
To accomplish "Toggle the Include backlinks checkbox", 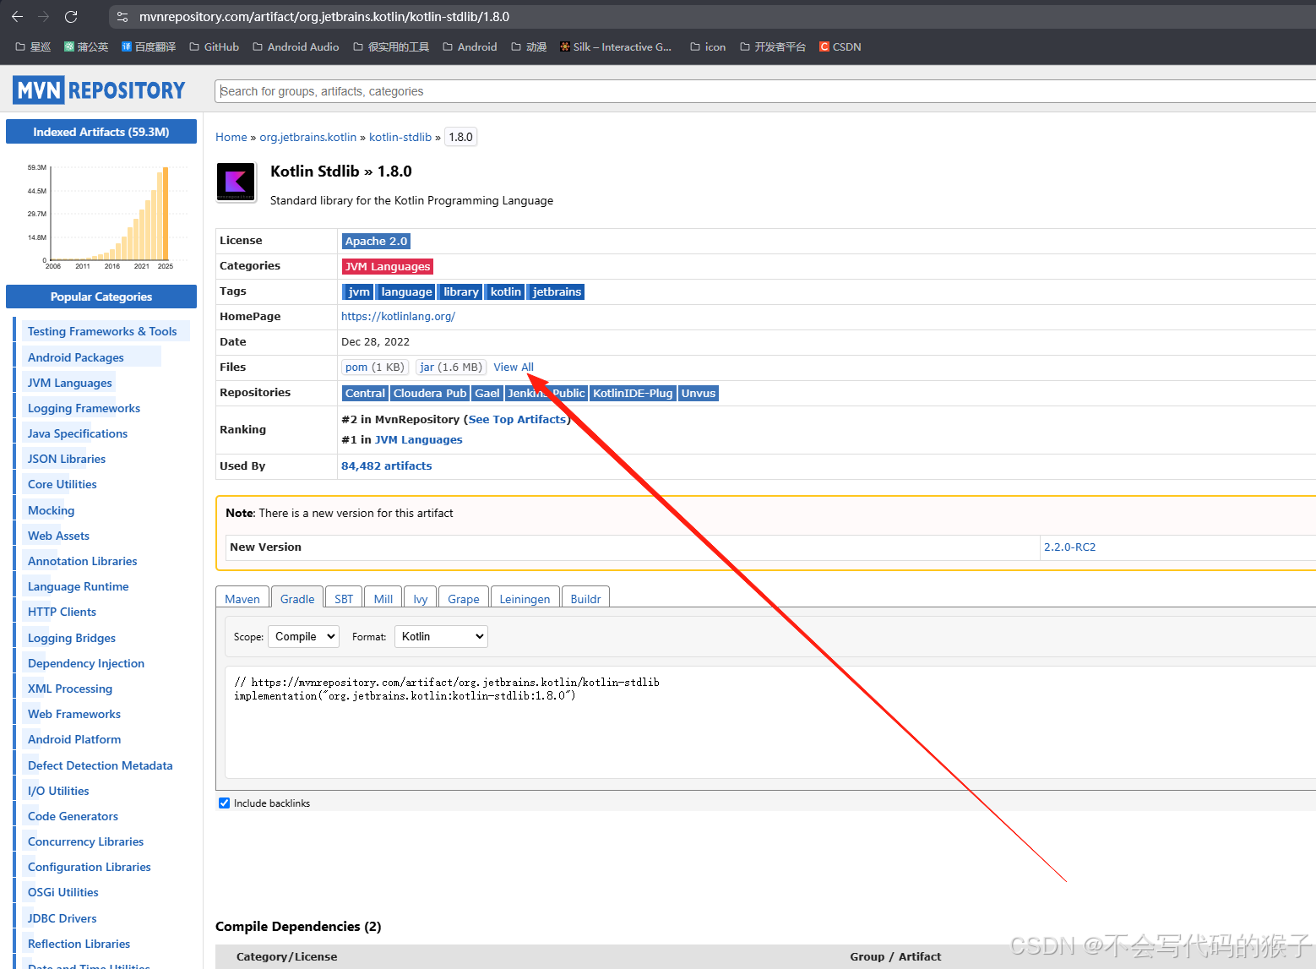I will pyautogui.click(x=224, y=803).
